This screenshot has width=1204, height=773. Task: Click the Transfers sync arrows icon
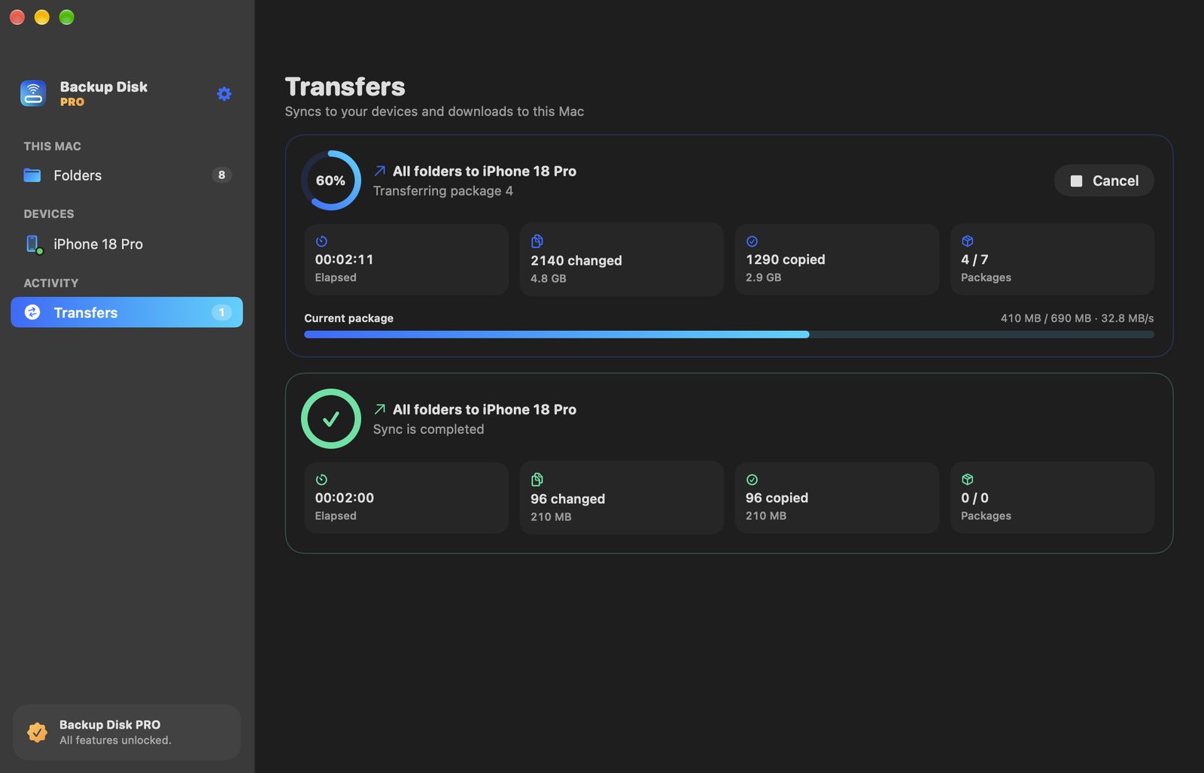pos(32,312)
